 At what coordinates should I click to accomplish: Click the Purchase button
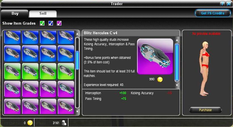click(205, 110)
